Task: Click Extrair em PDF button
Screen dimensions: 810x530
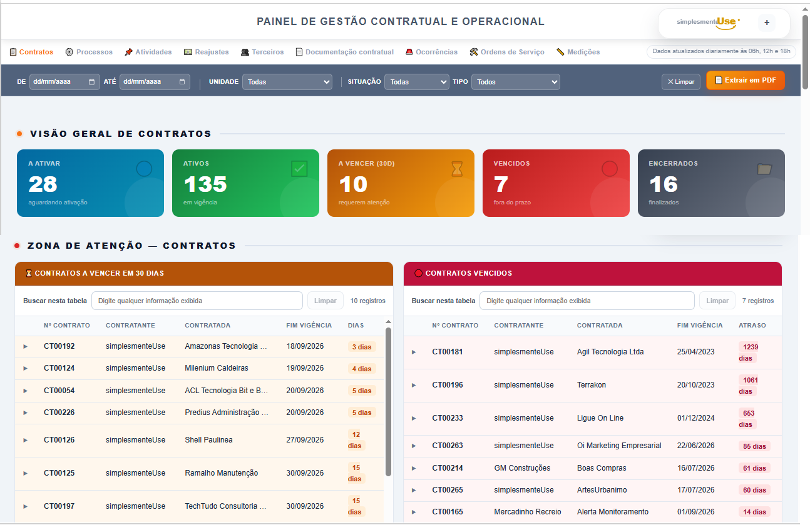Action: [x=745, y=80]
